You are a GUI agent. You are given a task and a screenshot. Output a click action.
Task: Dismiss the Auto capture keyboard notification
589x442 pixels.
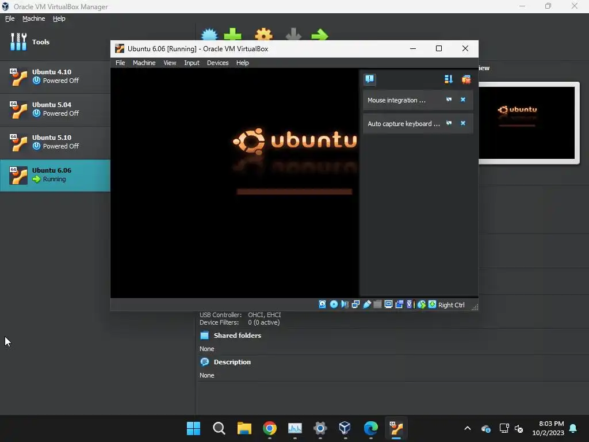tap(463, 123)
